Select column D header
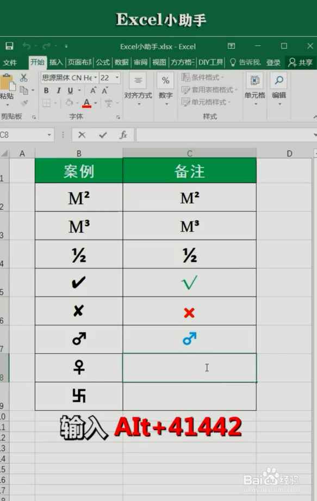317x501 pixels. [x=289, y=154]
